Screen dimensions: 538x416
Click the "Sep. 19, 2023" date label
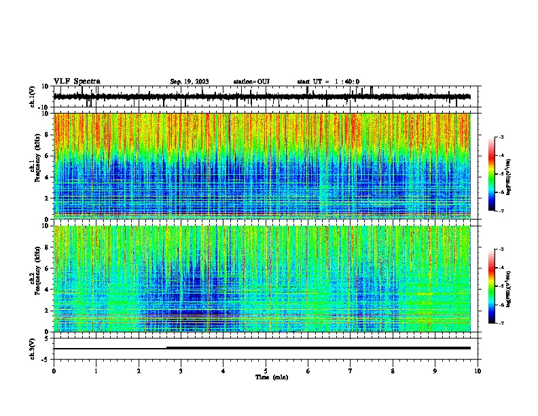pyautogui.click(x=190, y=82)
